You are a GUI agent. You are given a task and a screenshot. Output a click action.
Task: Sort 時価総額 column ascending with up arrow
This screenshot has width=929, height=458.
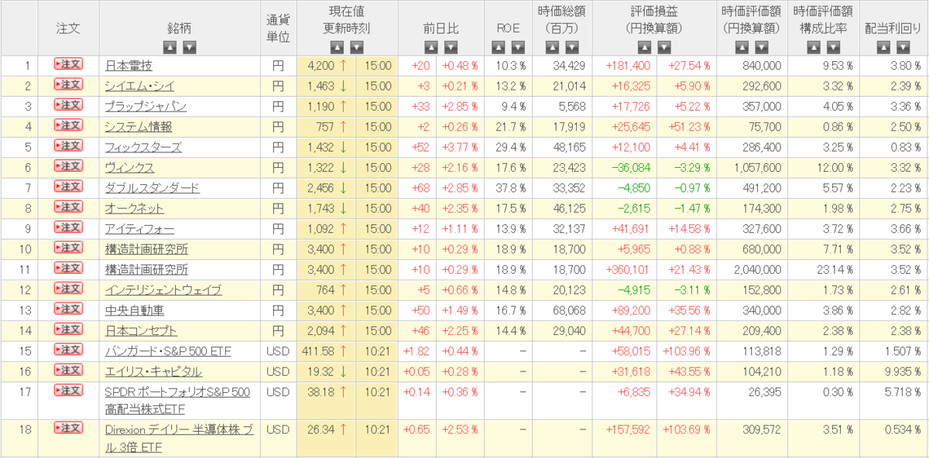pyautogui.click(x=553, y=47)
